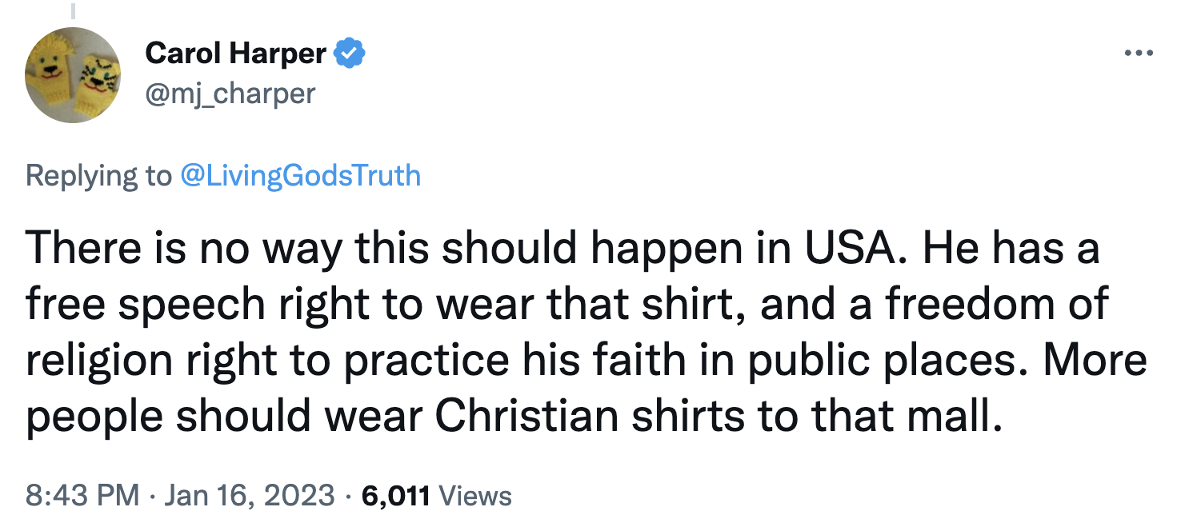Screen dimensions: 1181x531
Task: Open the three-dot More options menu
Action: click(1138, 54)
